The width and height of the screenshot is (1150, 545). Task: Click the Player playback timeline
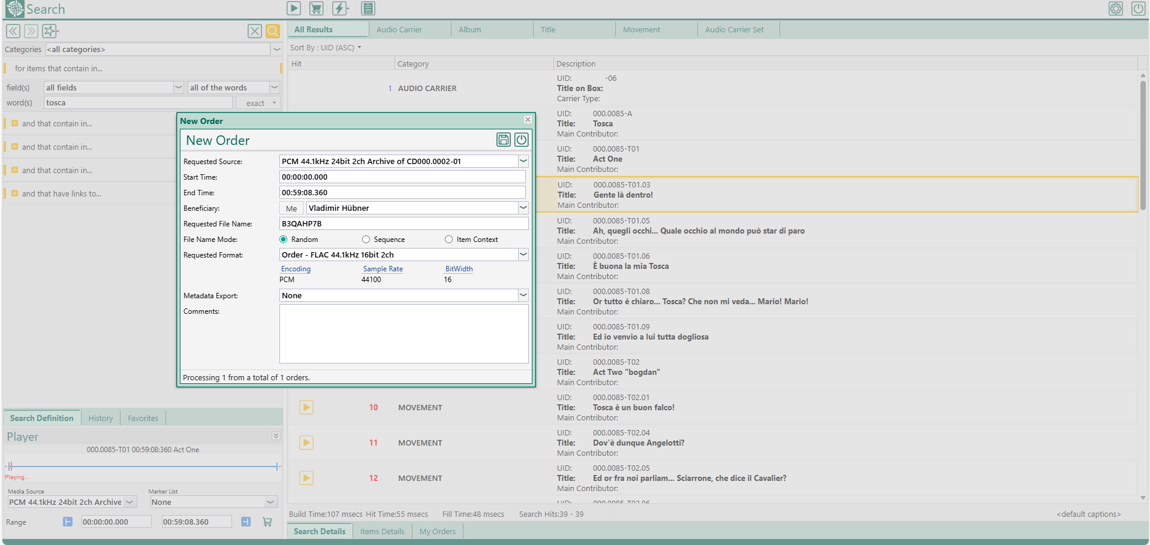pos(144,466)
